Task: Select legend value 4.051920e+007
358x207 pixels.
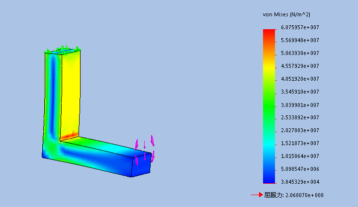Action: coord(300,79)
